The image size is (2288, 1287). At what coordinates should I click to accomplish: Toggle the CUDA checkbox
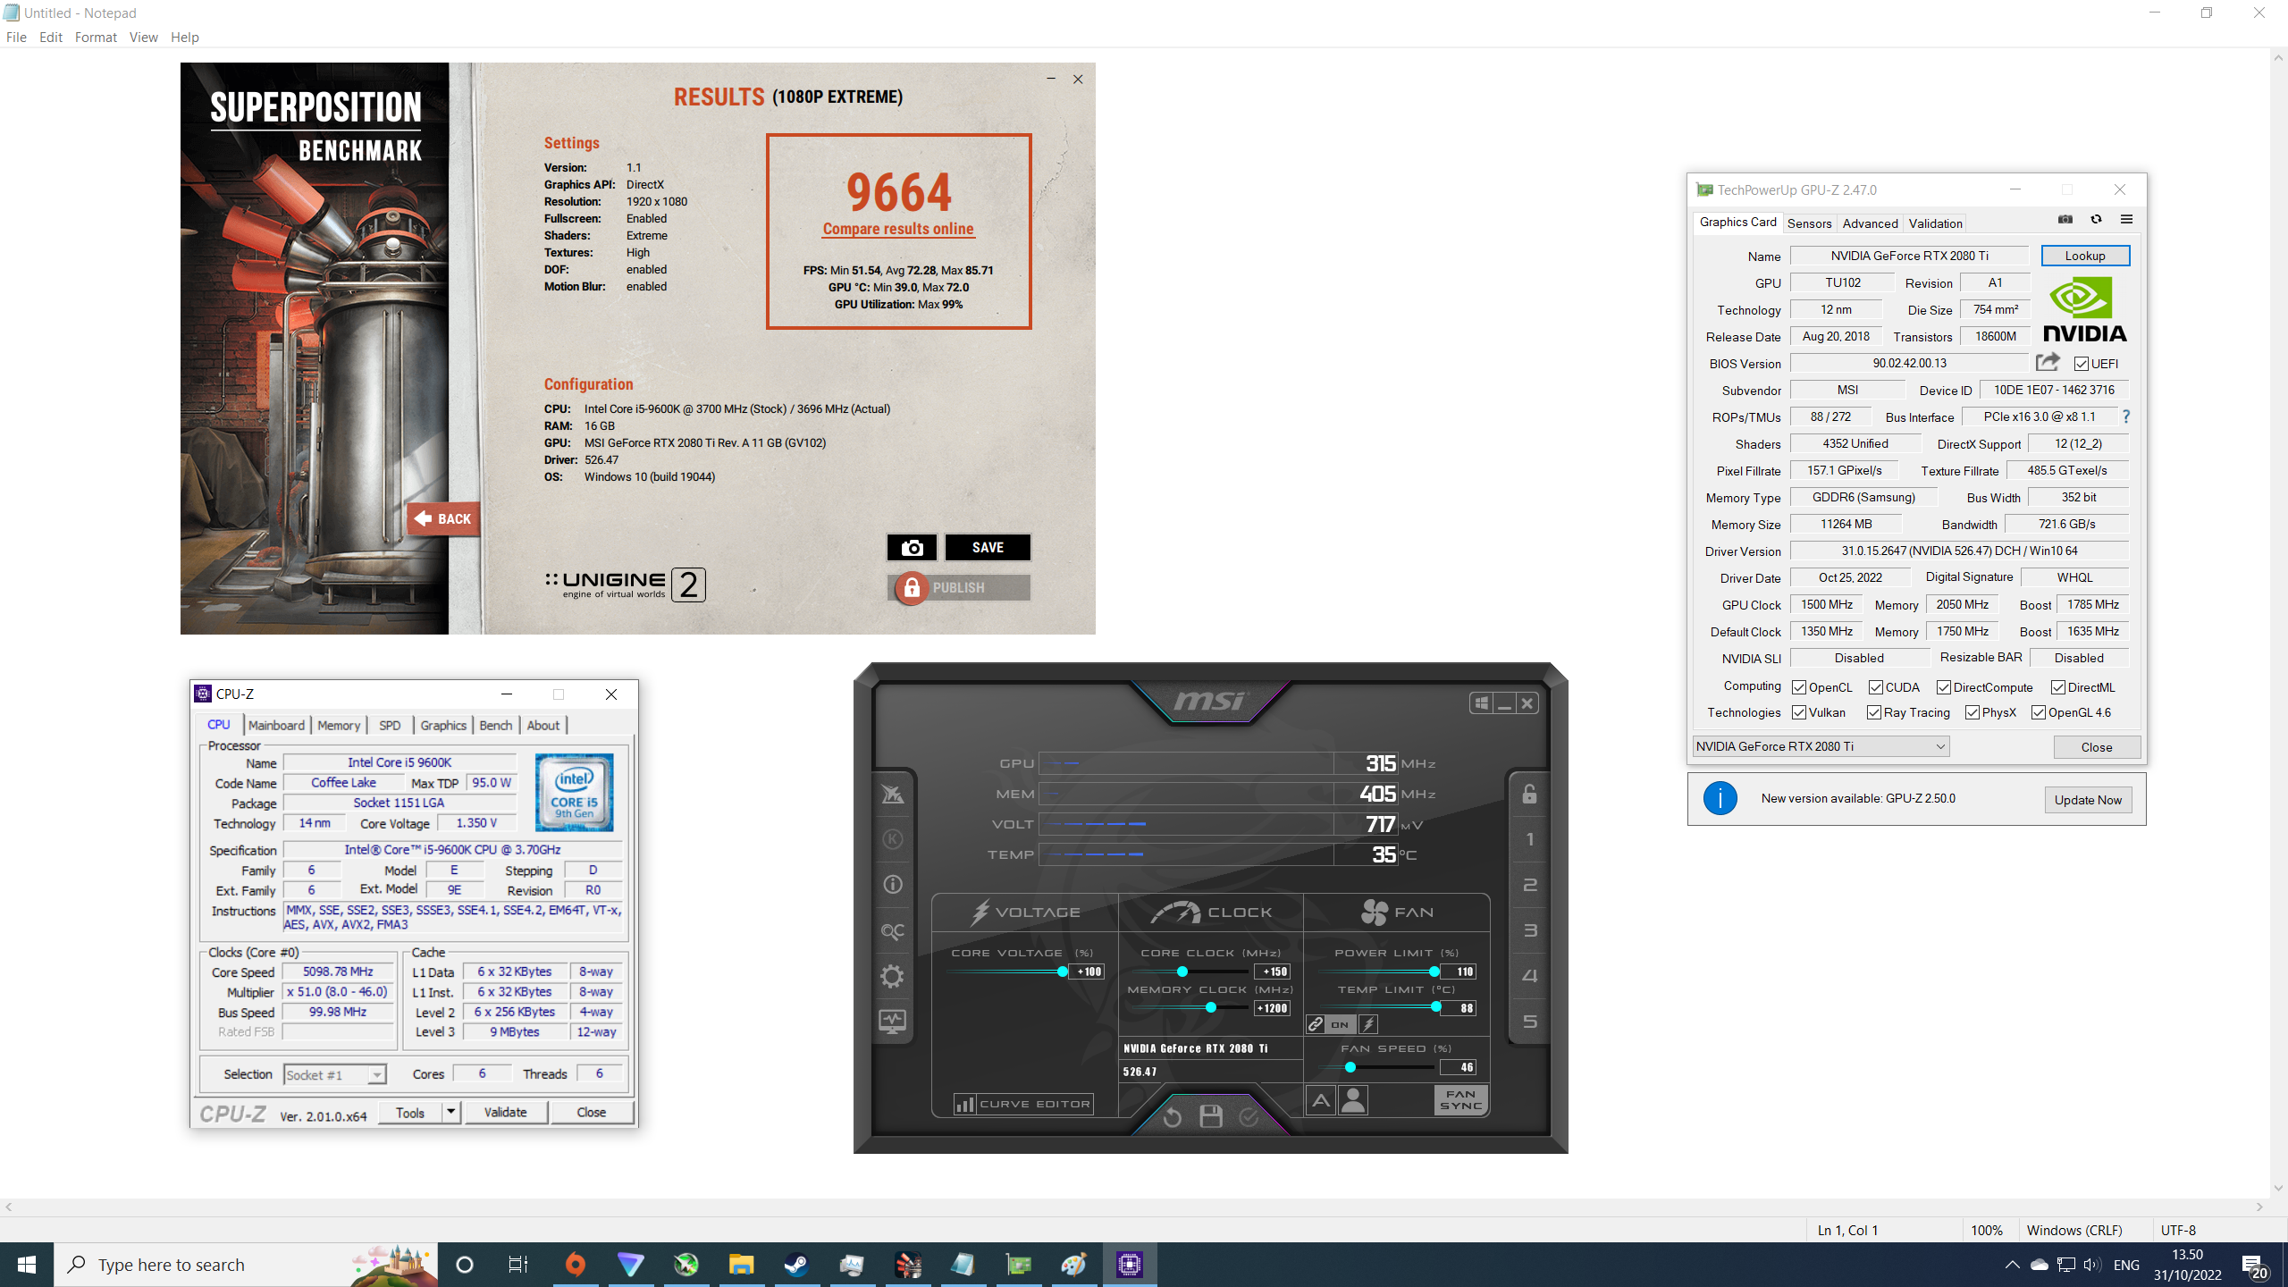(1876, 687)
